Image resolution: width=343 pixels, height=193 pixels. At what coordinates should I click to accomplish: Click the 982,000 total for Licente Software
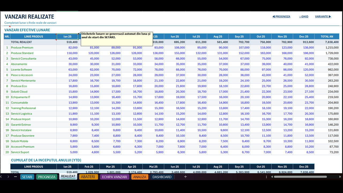(x=327, y=69)
